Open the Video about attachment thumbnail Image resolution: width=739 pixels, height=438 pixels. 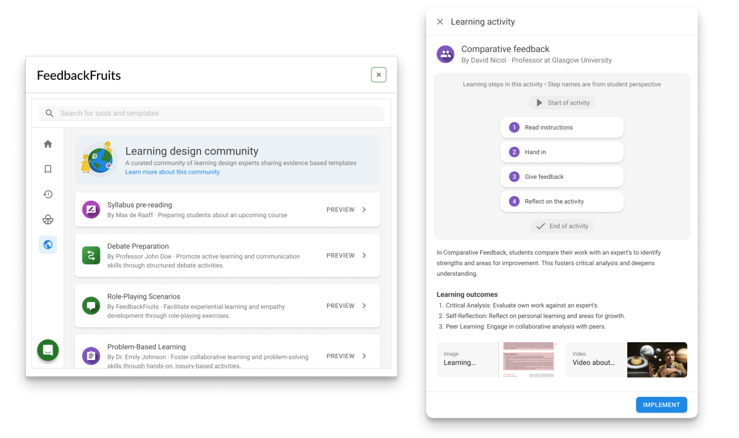pos(657,360)
